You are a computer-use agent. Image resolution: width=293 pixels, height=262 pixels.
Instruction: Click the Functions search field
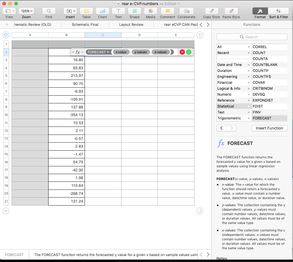click(x=252, y=37)
